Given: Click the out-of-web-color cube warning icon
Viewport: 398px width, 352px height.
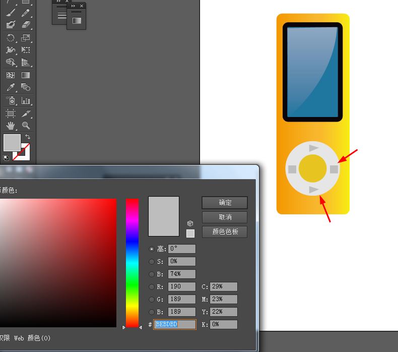Looking at the screenshot, I should pos(190,223).
